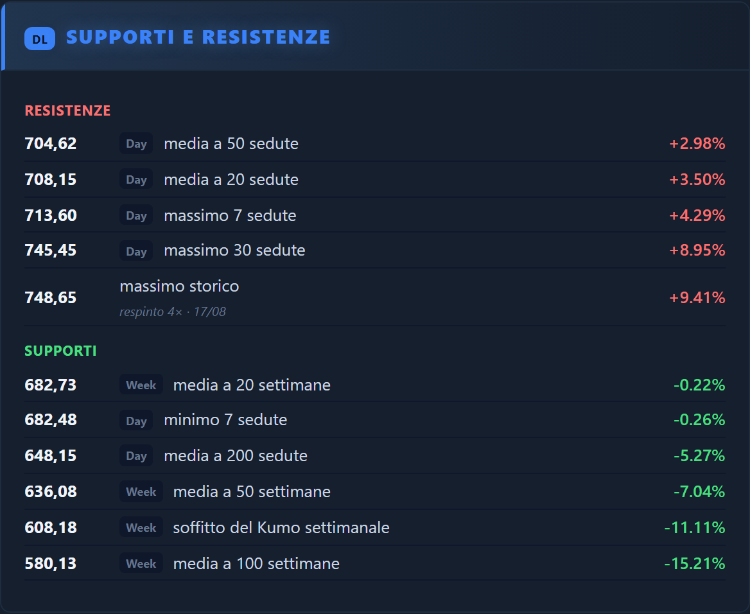The height and width of the screenshot is (614, 750).
Task: Select the label media a 50 settimane
Action: (x=252, y=491)
